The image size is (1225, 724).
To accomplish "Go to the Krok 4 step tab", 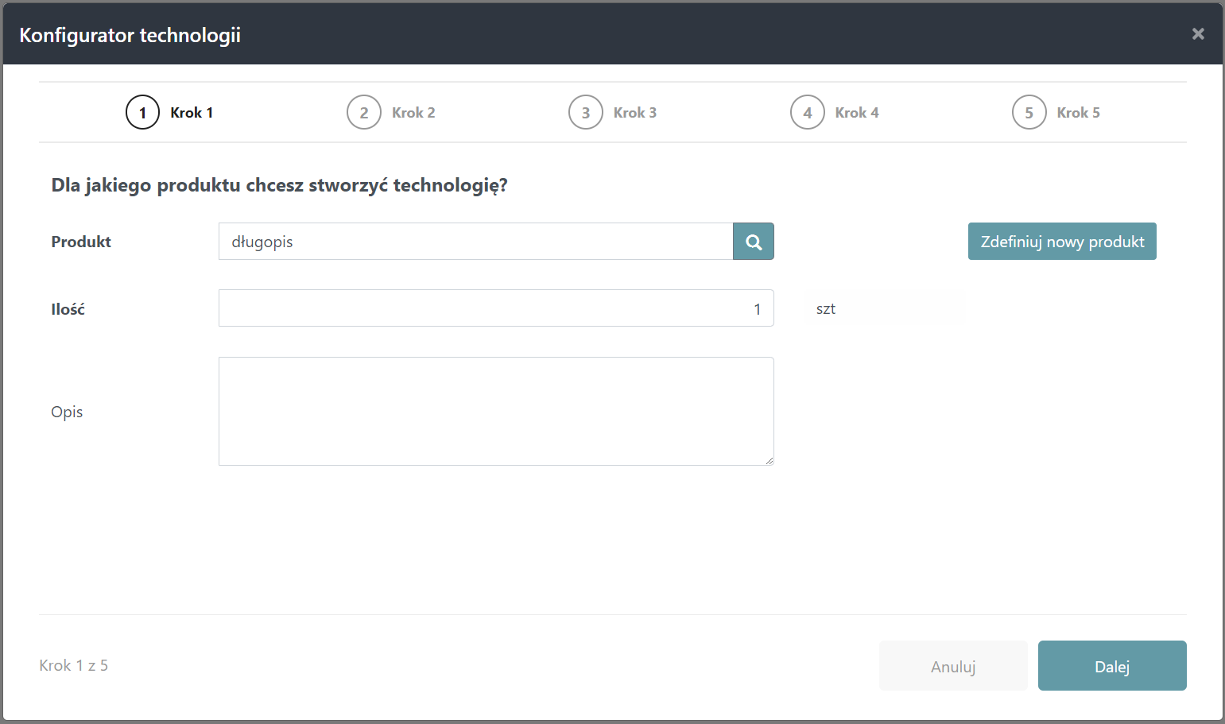I will pos(835,112).
